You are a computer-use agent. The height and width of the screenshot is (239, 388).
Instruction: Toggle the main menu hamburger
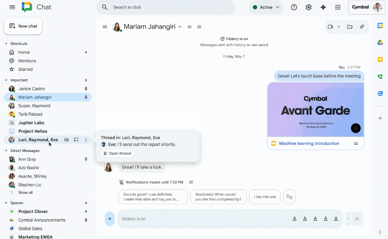[x=12, y=7]
